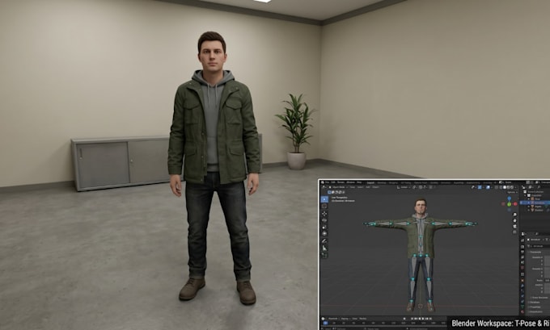The image size is (550, 330).
Task: Click the timeline Play reverse button
Action: click(x=420, y=319)
